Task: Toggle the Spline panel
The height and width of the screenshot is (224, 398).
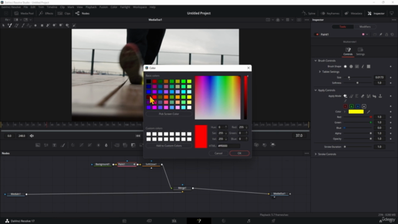Action: tap(308, 14)
